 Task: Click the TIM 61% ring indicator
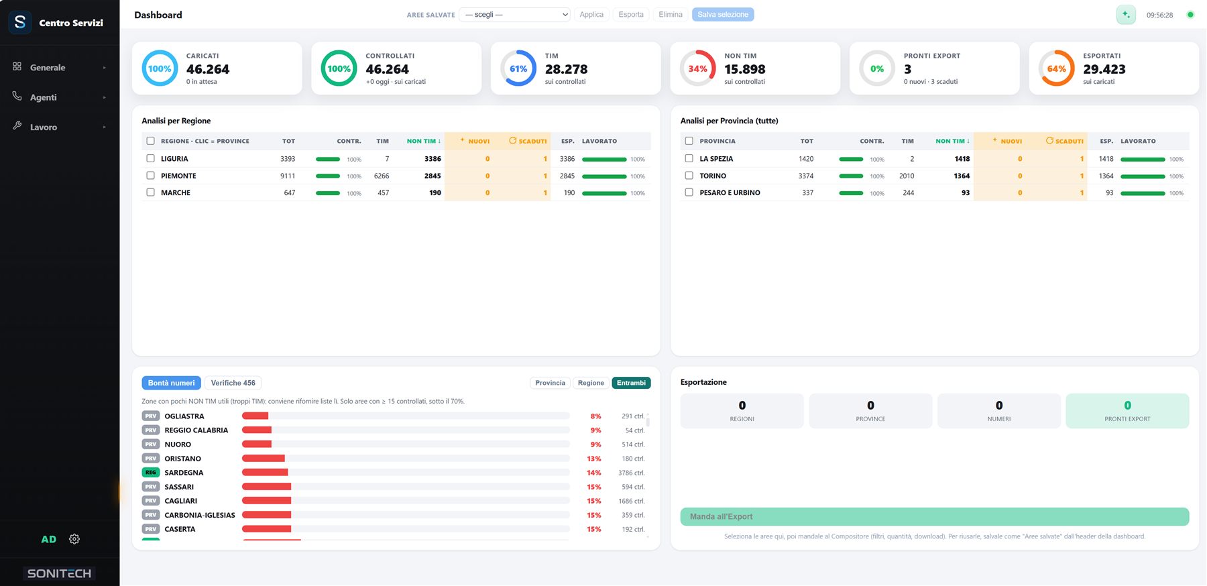pyautogui.click(x=518, y=68)
